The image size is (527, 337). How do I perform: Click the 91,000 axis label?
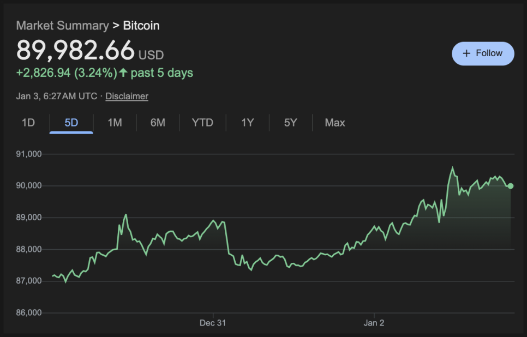tap(30, 154)
